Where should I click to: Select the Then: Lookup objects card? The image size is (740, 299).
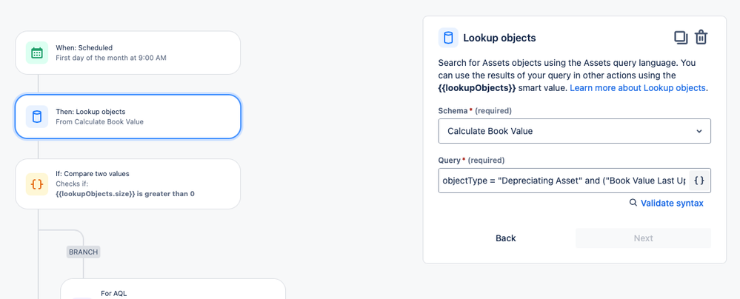click(x=128, y=116)
